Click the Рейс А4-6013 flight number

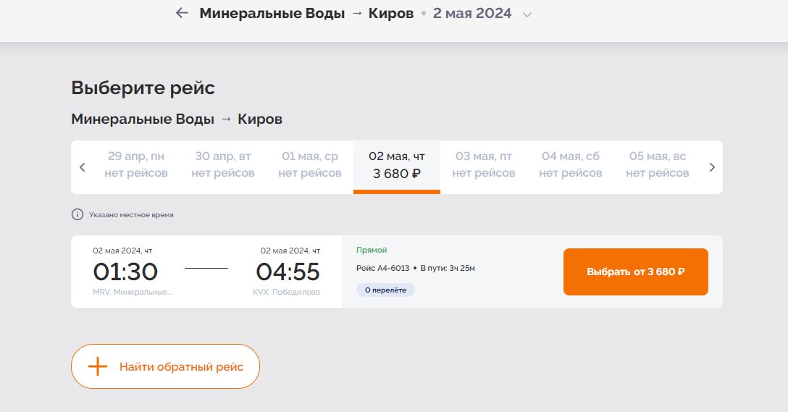[x=383, y=269]
